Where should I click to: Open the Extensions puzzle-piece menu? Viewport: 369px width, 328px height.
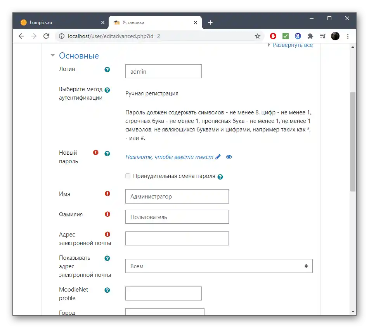tap(310, 36)
